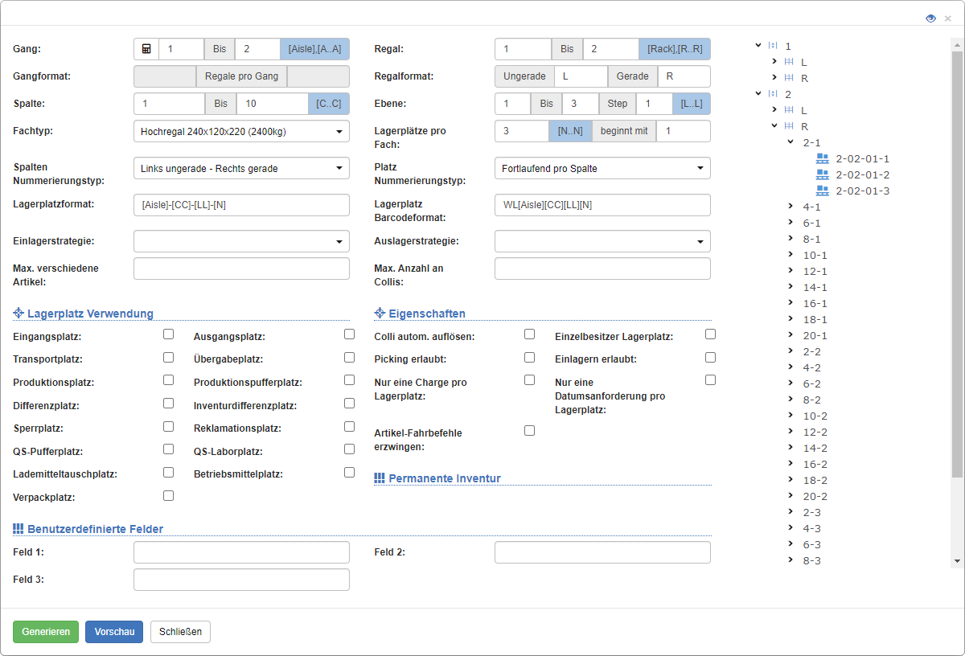
Task: Click the pallet icon for bin 2-02-01-2
Action: tap(822, 174)
